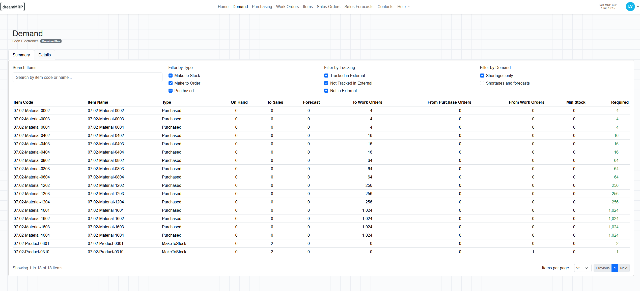Go to Home in navigation
The height and width of the screenshot is (291, 640).
pyautogui.click(x=223, y=7)
